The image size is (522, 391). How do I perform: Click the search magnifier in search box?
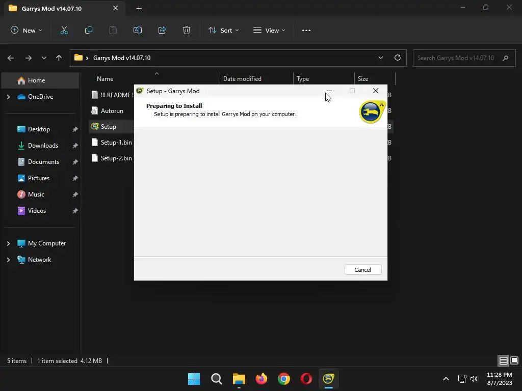[x=505, y=58]
